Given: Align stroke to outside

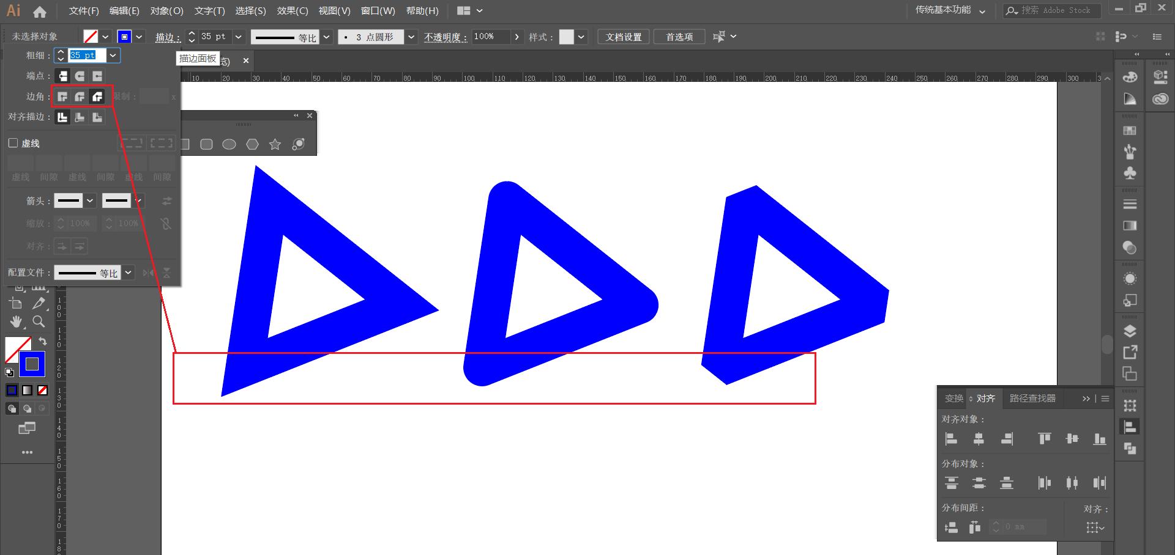Looking at the screenshot, I should click(97, 117).
